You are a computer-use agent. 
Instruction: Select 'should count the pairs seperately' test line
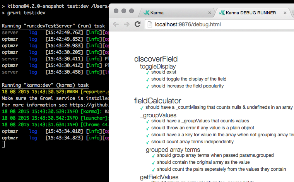pyautogui.click(x=221, y=169)
